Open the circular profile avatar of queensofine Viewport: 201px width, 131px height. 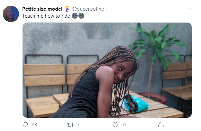tap(11, 14)
